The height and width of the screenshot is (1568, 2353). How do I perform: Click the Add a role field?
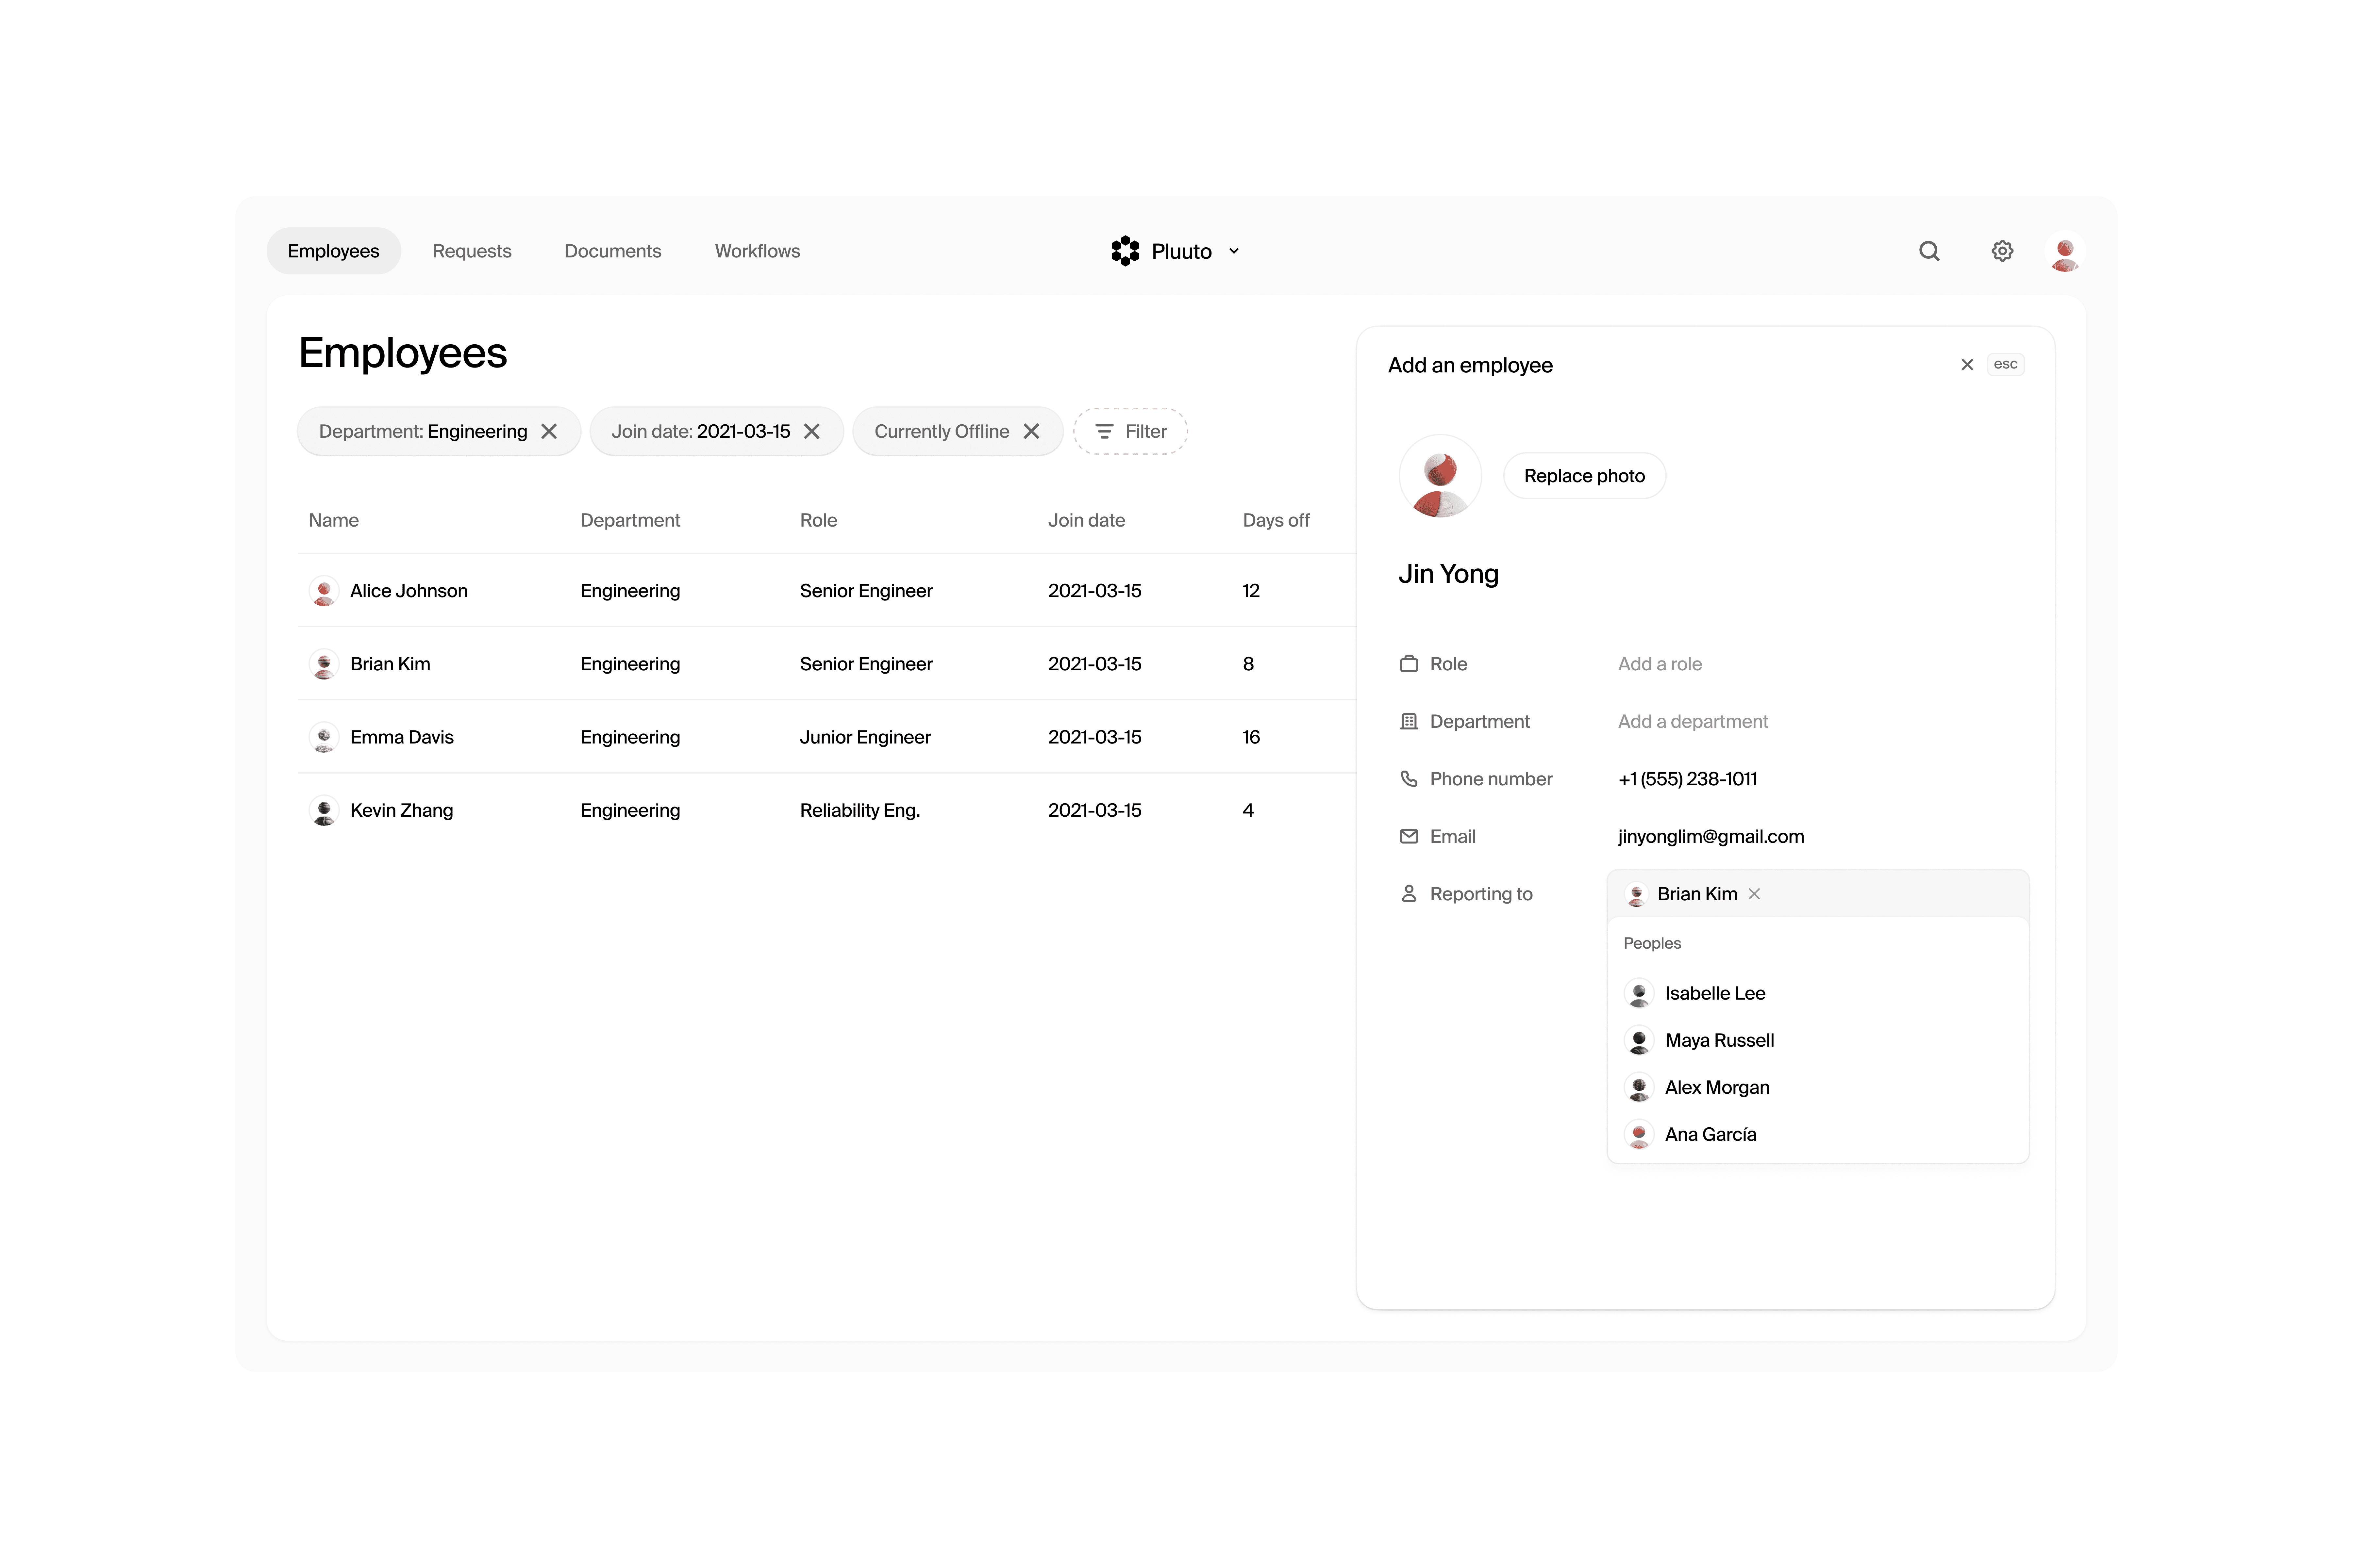tap(1660, 664)
